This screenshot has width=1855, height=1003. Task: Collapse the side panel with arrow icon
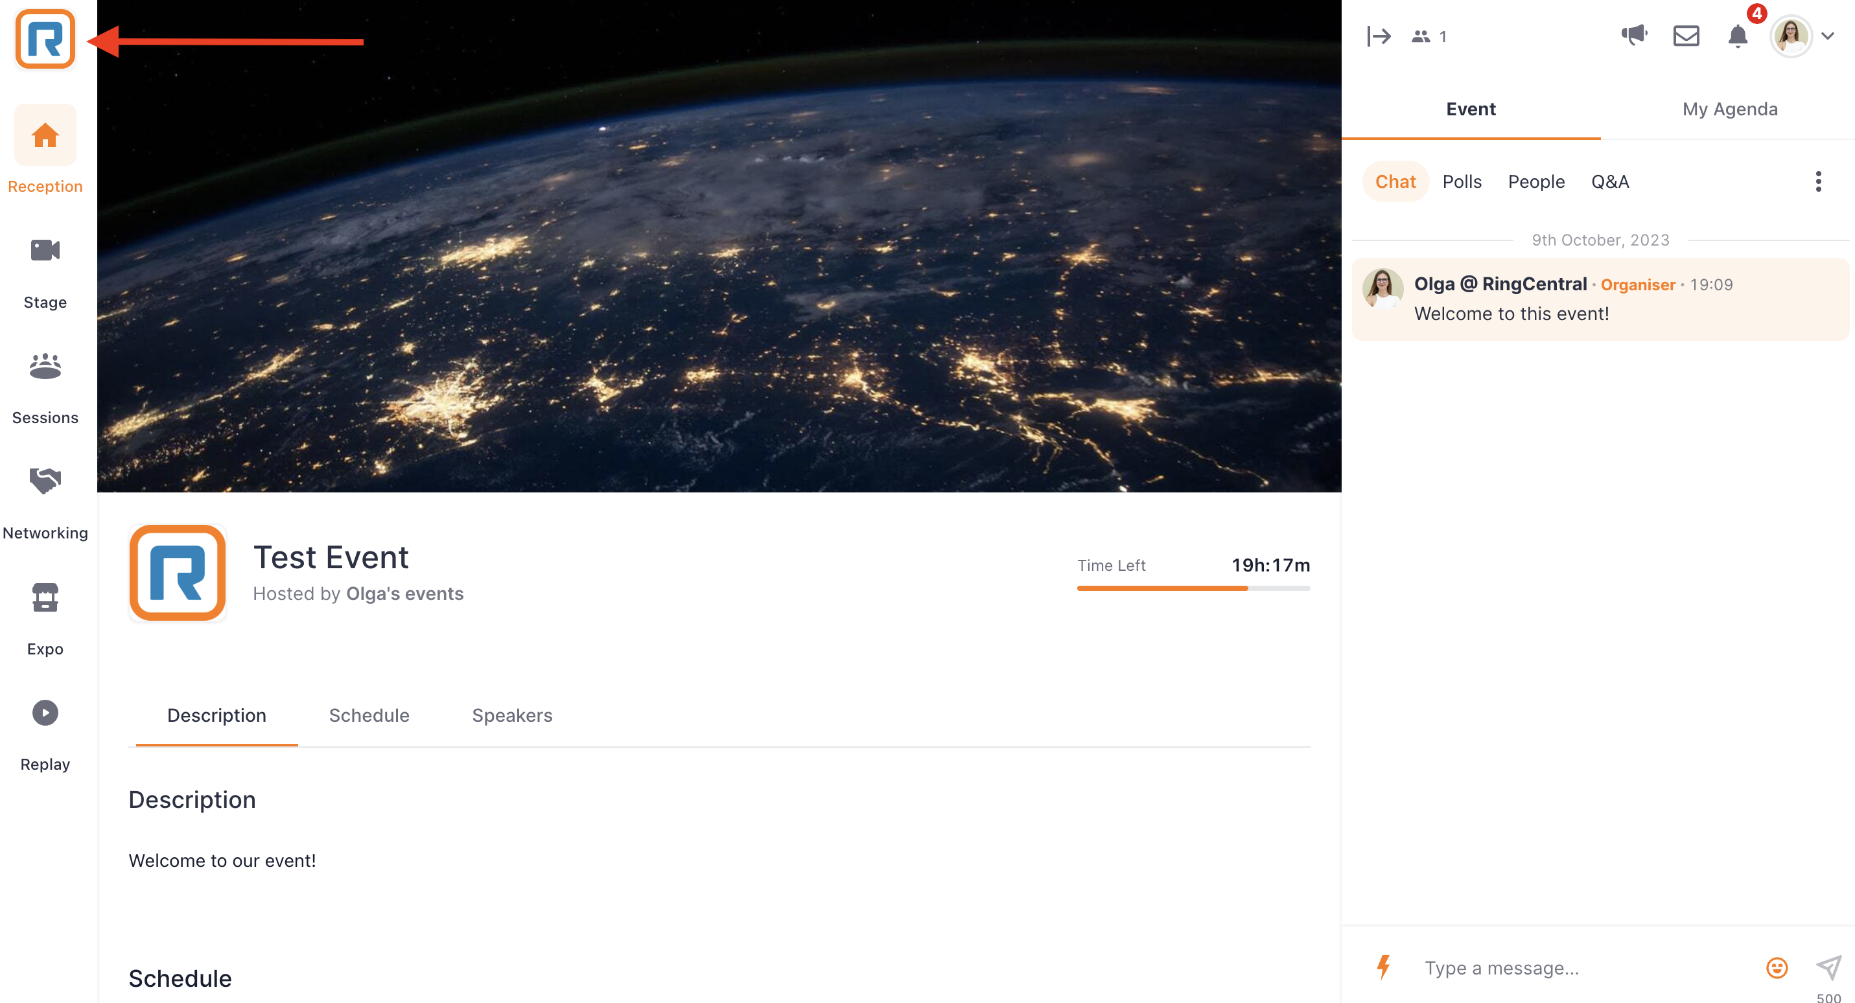coord(1379,36)
